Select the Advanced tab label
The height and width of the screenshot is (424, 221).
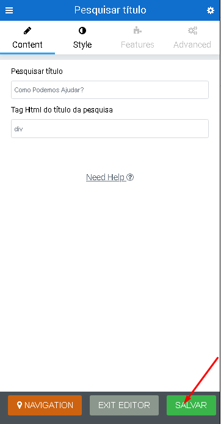(192, 45)
